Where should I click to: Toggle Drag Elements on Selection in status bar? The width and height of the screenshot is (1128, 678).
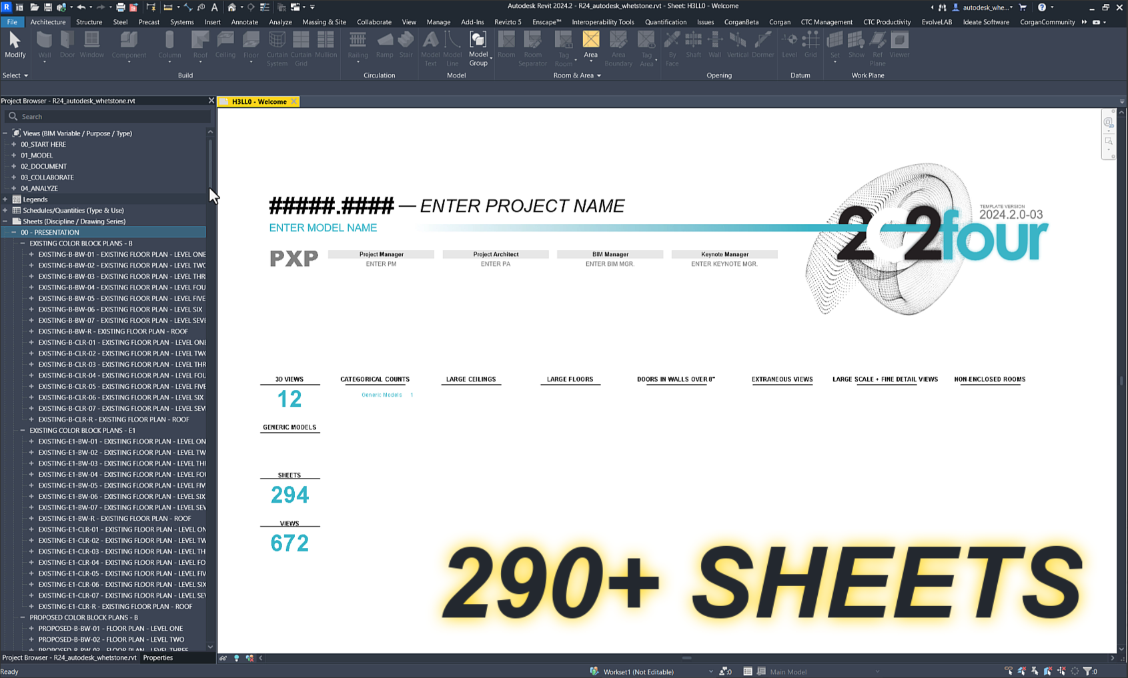tap(1062, 671)
